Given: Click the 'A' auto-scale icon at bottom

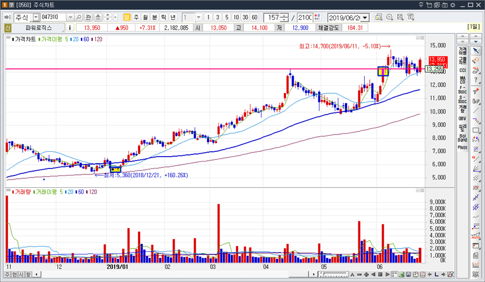Looking at the screenshot, I should click(x=352, y=274).
